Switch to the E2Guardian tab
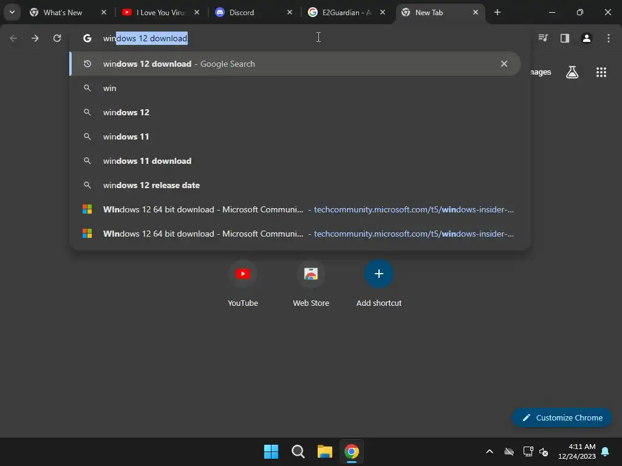Viewport: 622px width, 466px height. coord(346,13)
